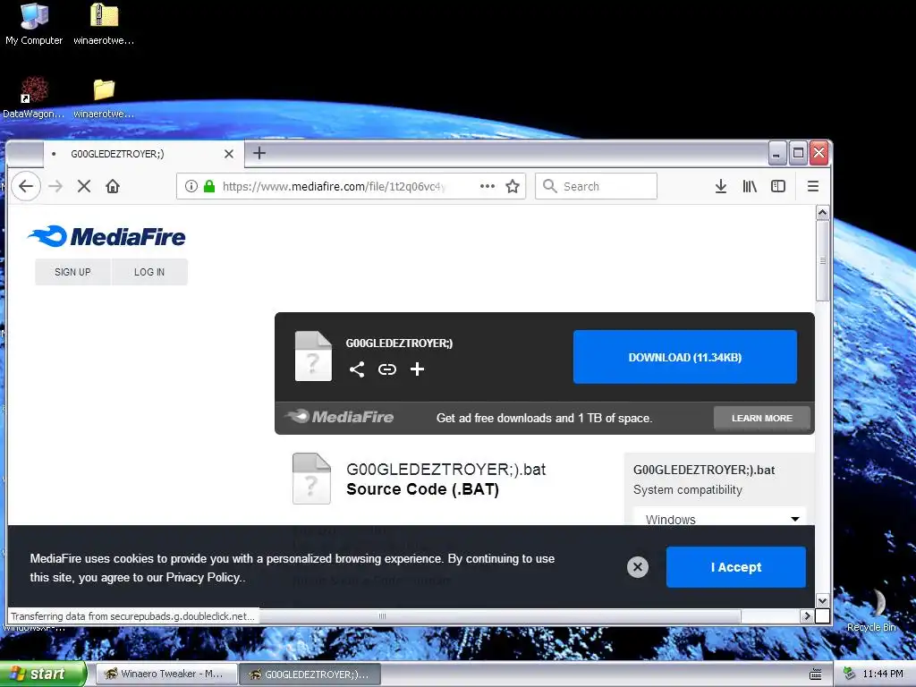The height and width of the screenshot is (687, 916).
Task: Click the LOG IN button
Action: 149,272
